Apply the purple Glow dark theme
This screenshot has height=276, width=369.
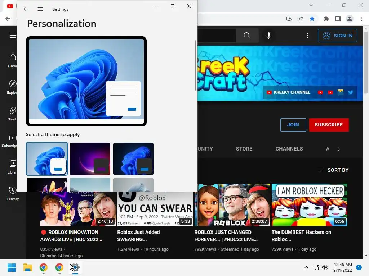click(x=90, y=158)
